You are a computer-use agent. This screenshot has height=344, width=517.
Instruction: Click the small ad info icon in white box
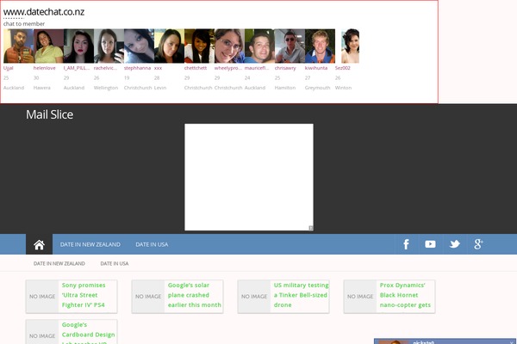(310, 228)
